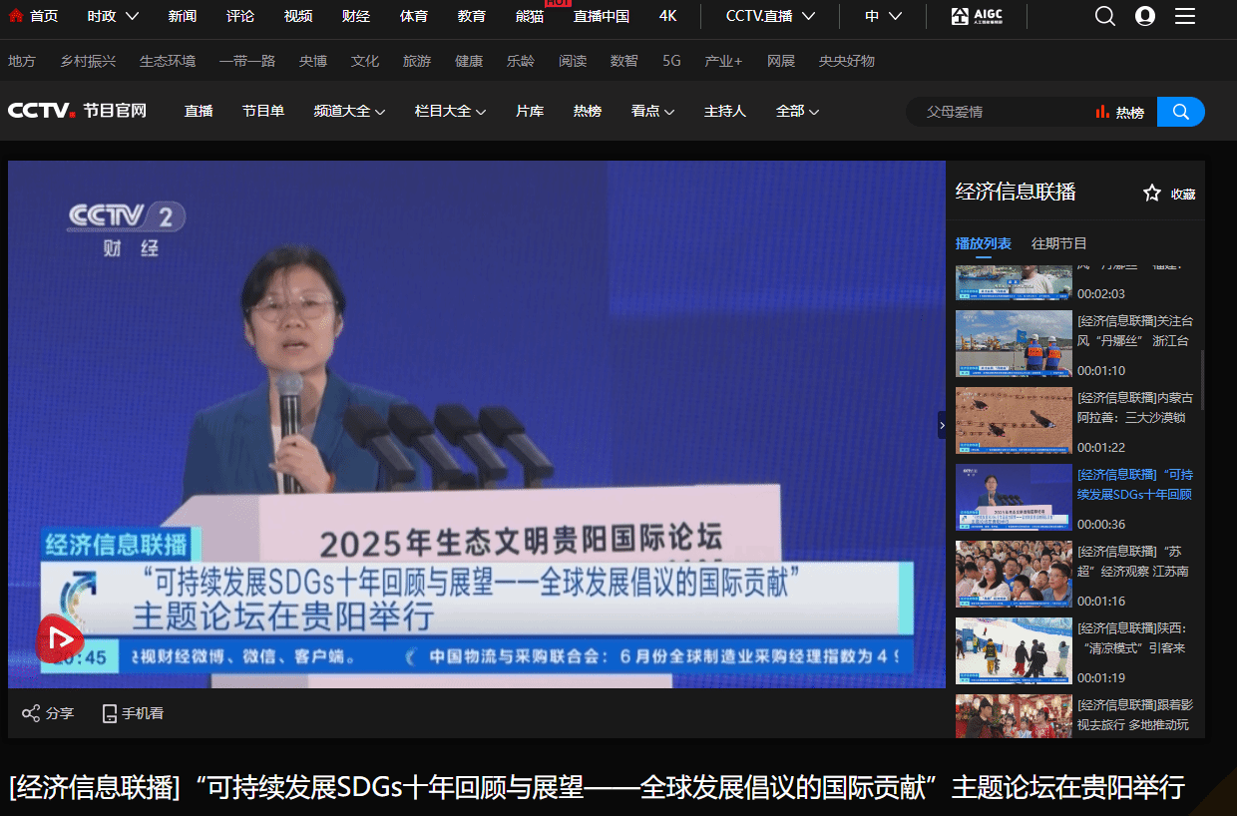Open the 主持人 menu item
Viewport: 1237px width, 816px height.
coord(725,111)
